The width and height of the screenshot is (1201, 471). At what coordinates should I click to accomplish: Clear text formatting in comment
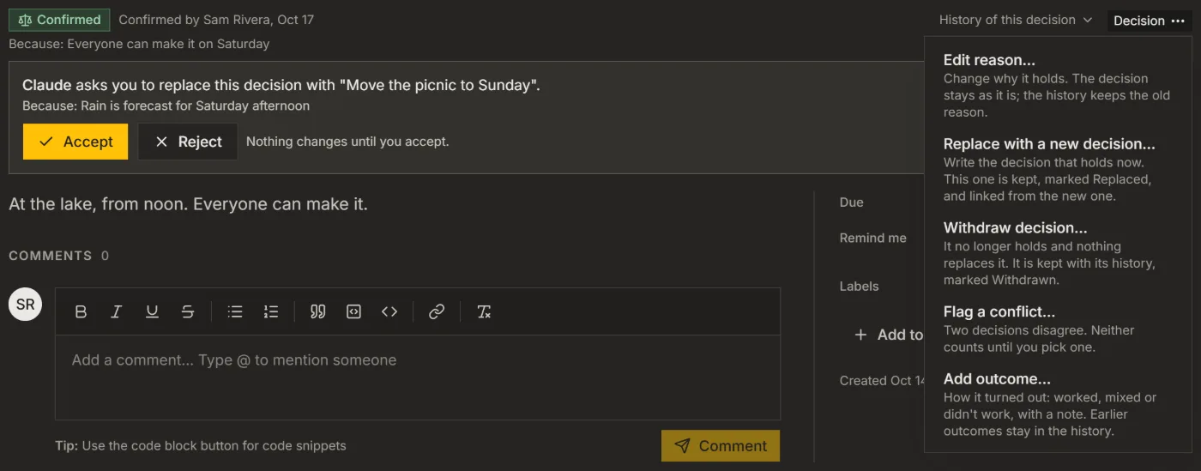[x=484, y=311]
